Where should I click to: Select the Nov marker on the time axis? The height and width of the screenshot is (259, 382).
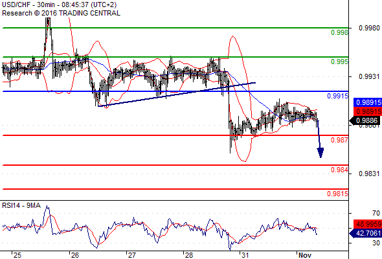pos(305,255)
